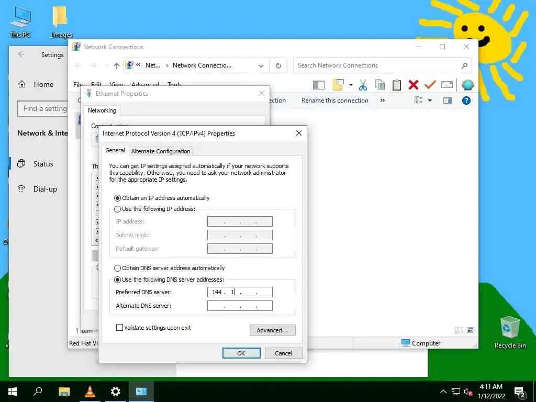
Task: Click Cancel in the IPv4 dialog
Action: pos(283,353)
